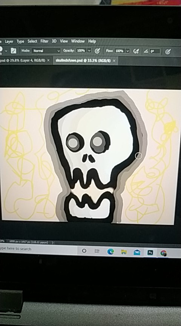Open the brush preset picker arrow
Image resolution: width=181 pixels, height=326 pixels.
tap(6, 51)
